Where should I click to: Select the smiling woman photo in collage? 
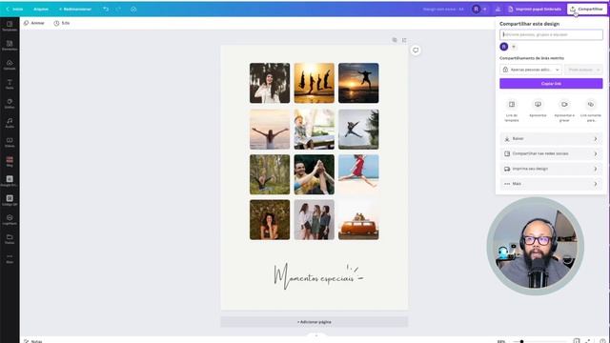pos(270,83)
